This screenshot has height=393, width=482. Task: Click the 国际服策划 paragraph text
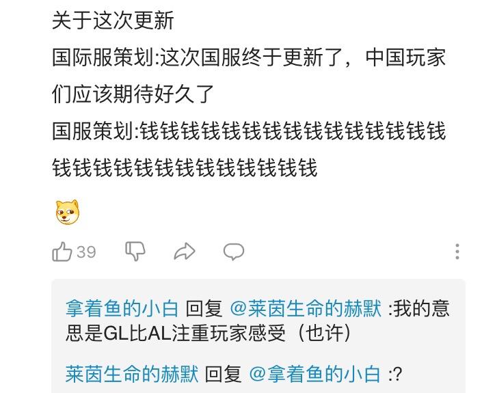[x=249, y=76]
